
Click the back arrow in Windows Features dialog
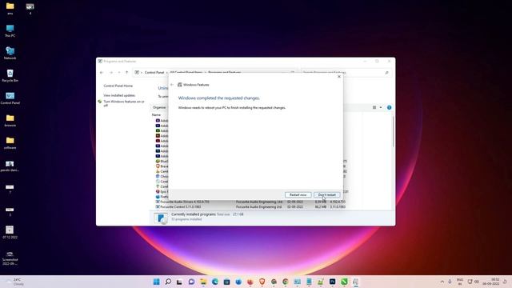pos(172,85)
